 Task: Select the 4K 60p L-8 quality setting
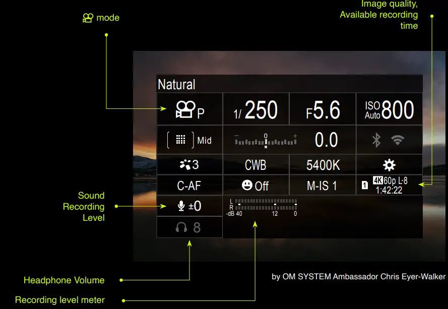(390, 180)
